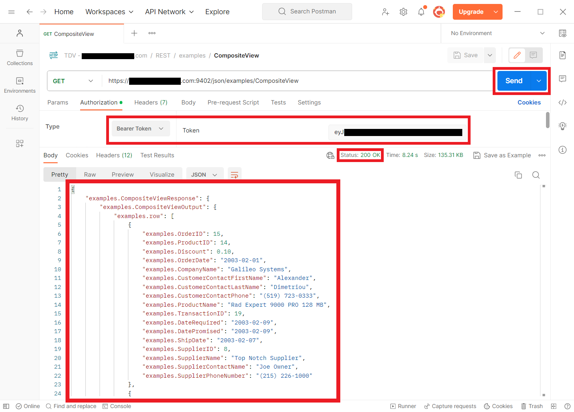Switch to the Params tab
Viewport: 574px width, 412px height.
click(58, 103)
